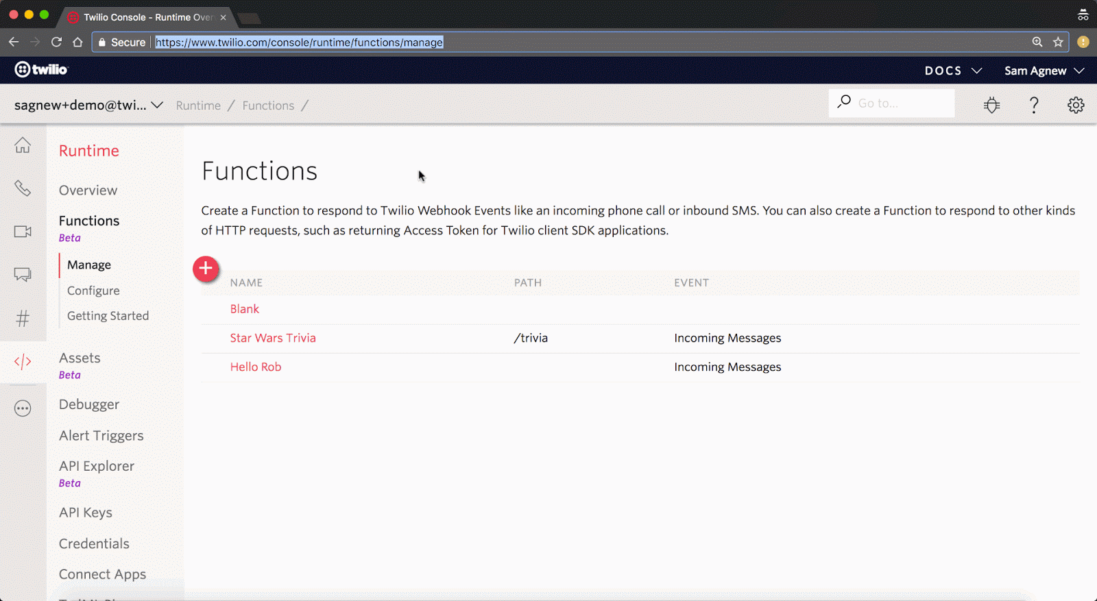Bookmark the page with the star icon
This screenshot has height=601, width=1097.
point(1058,42)
